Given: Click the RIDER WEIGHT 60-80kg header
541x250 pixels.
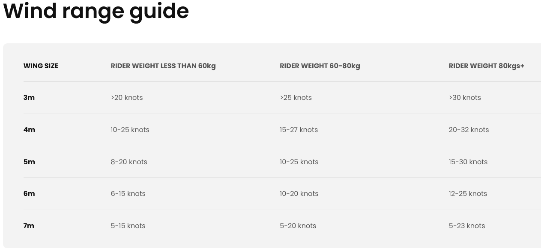Looking at the screenshot, I should (320, 66).
